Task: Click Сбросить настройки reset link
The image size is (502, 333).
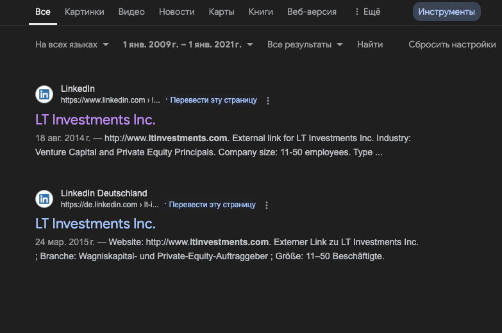Action: click(452, 44)
